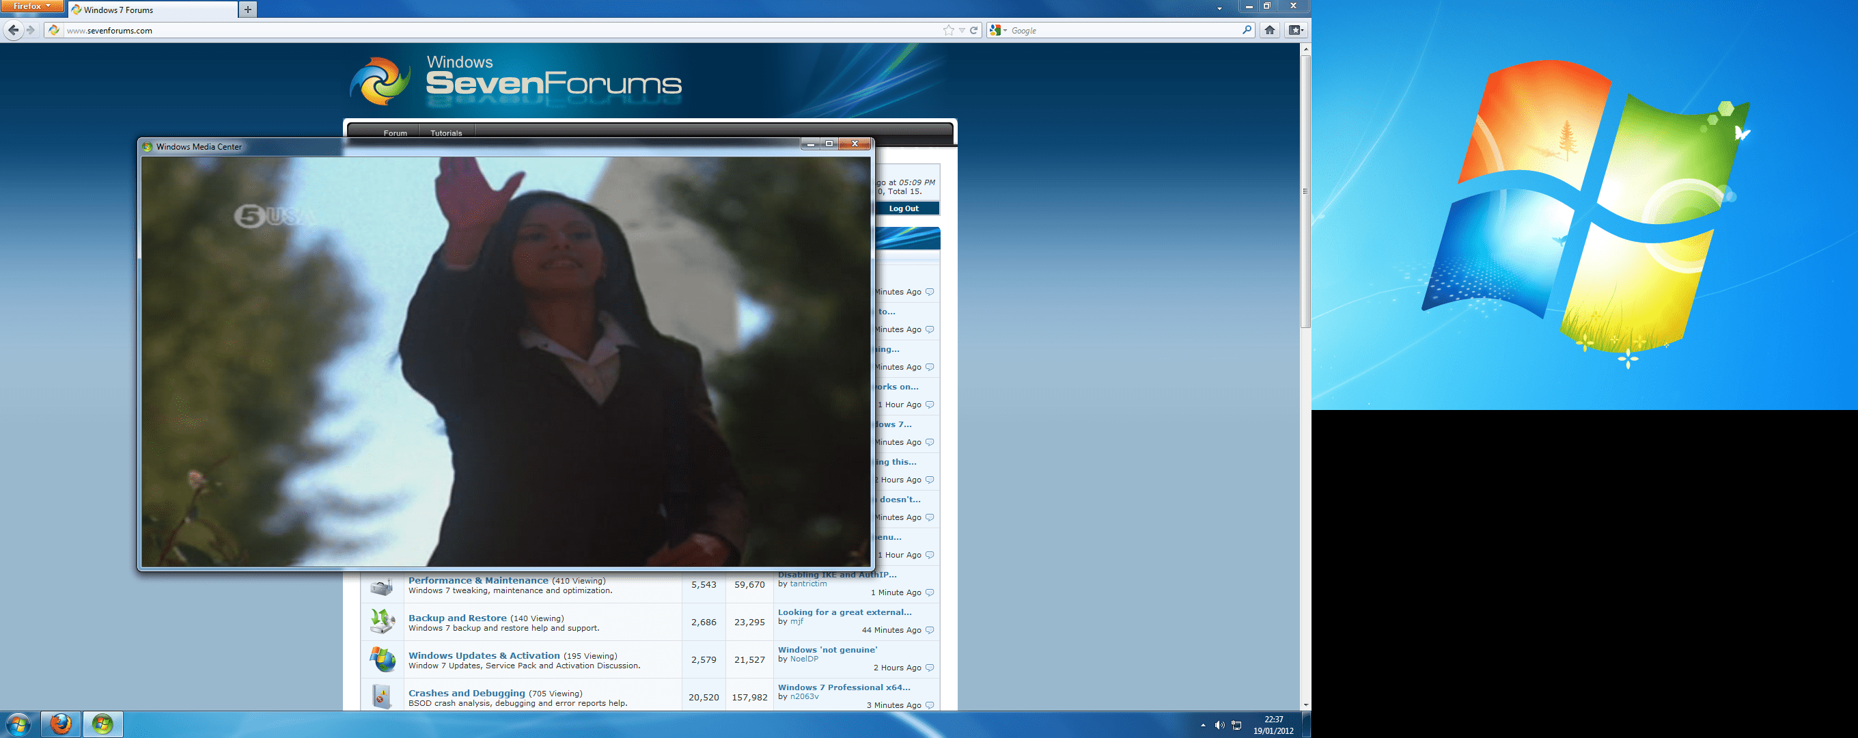Open a new tab with the plus button
The width and height of the screenshot is (1858, 738).
[247, 10]
